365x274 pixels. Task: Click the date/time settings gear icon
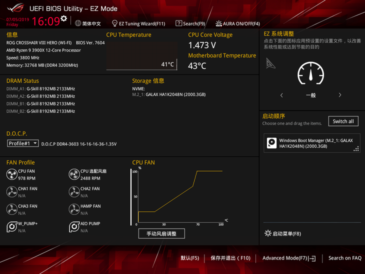(x=64, y=18)
